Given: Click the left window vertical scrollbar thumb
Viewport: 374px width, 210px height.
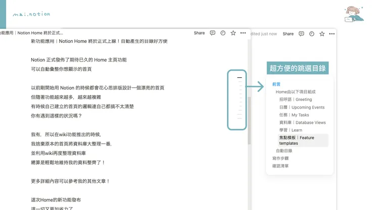Looking at the screenshot, I should click(249, 120).
